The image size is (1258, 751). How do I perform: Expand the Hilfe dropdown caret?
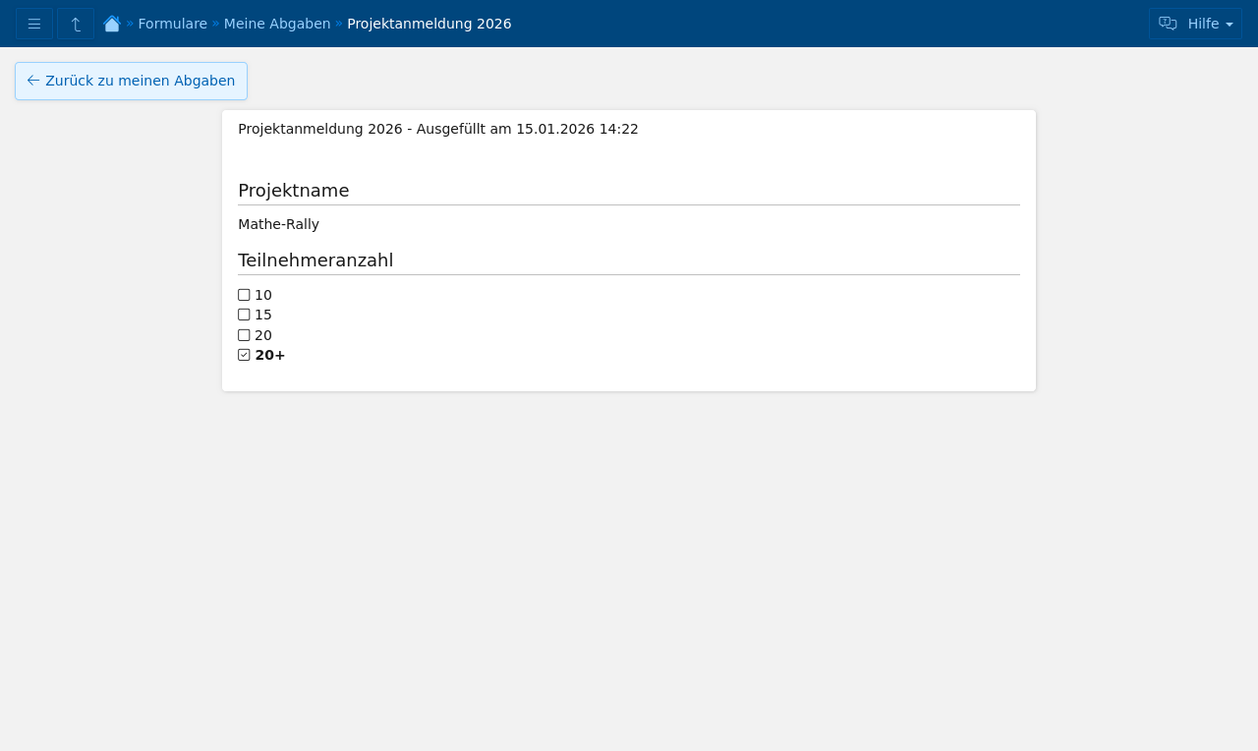[x=1229, y=25]
